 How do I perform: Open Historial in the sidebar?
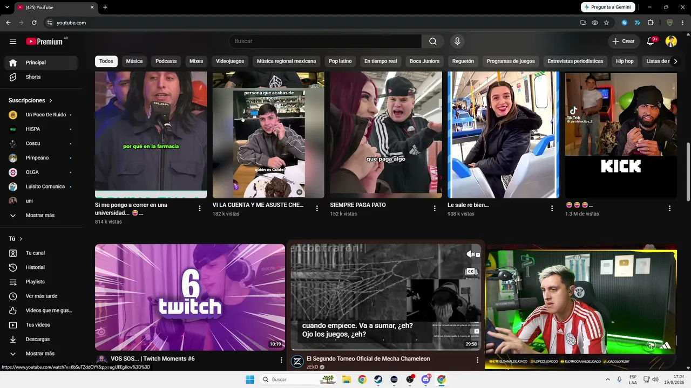click(42, 267)
